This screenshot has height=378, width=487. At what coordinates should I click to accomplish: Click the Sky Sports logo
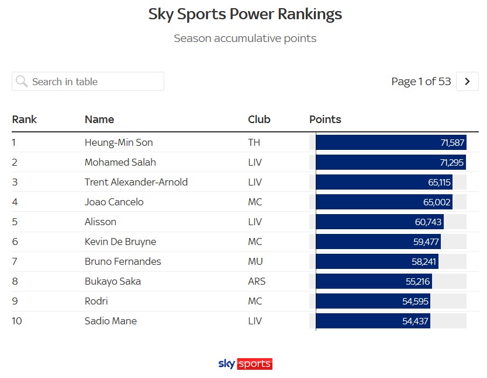(245, 363)
